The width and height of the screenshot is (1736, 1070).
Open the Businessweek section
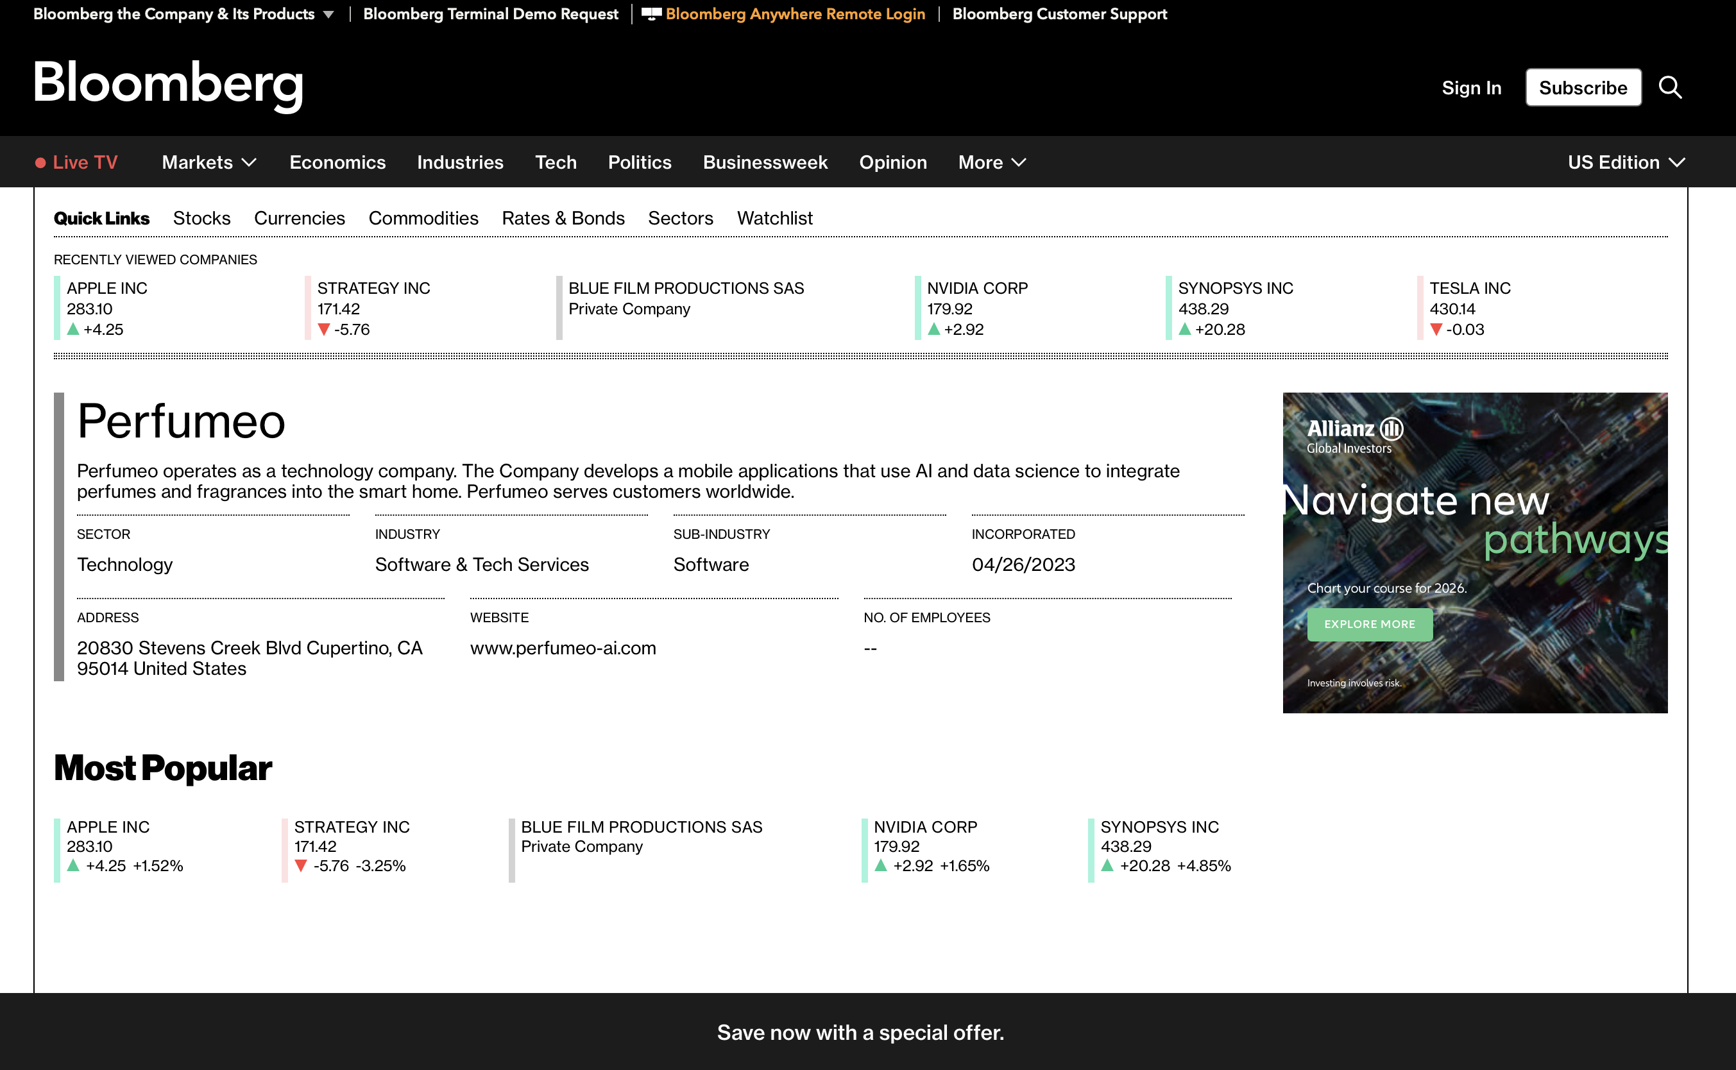click(765, 162)
